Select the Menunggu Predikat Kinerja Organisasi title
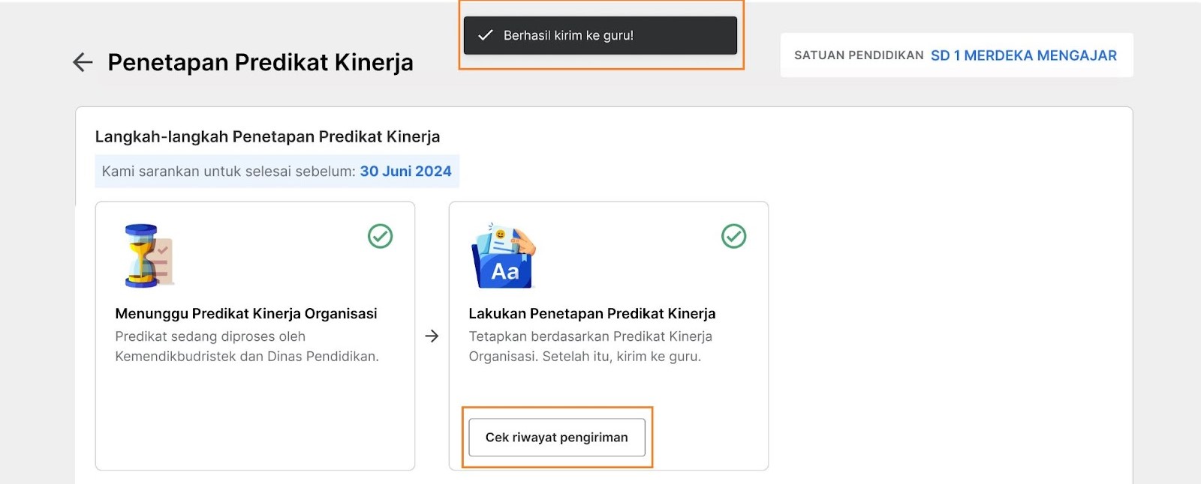Viewport: 1201px width, 484px height. point(246,313)
